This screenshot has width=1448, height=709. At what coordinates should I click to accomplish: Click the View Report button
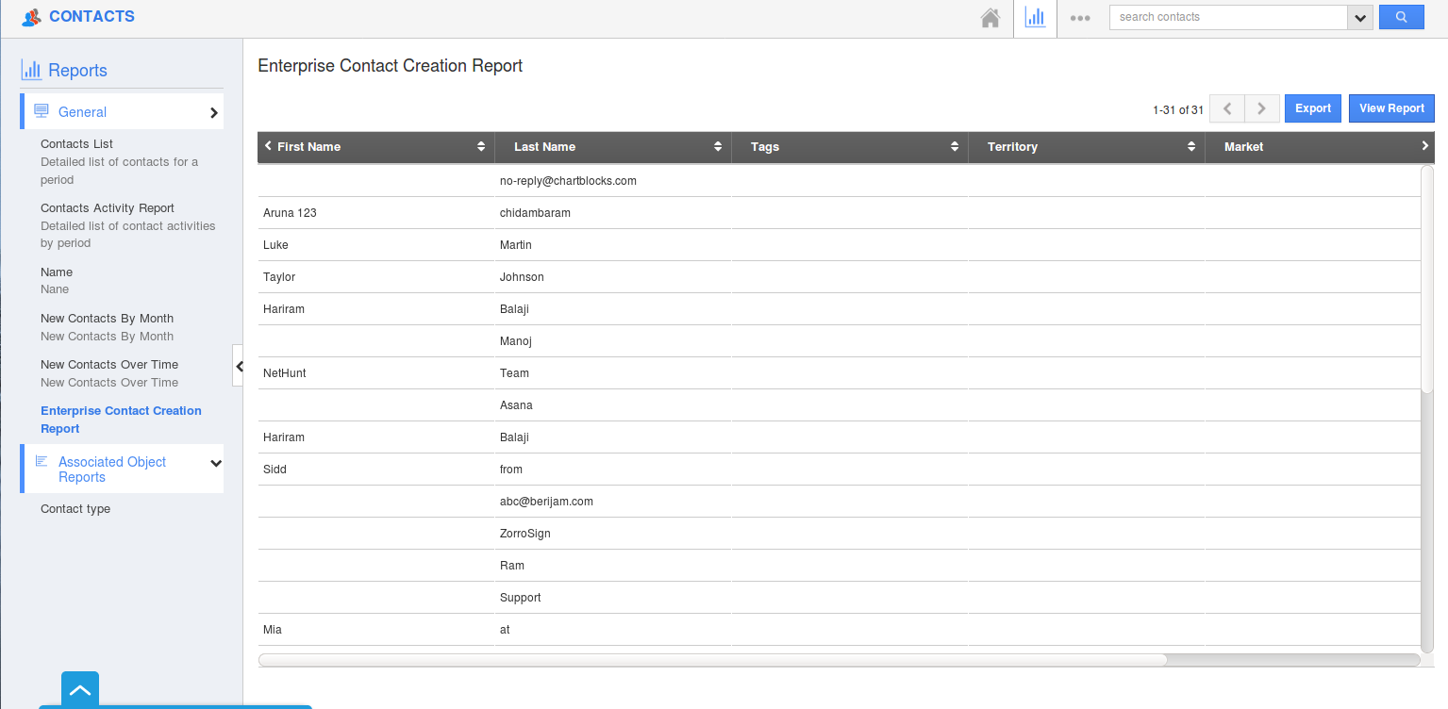point(1391,107)
